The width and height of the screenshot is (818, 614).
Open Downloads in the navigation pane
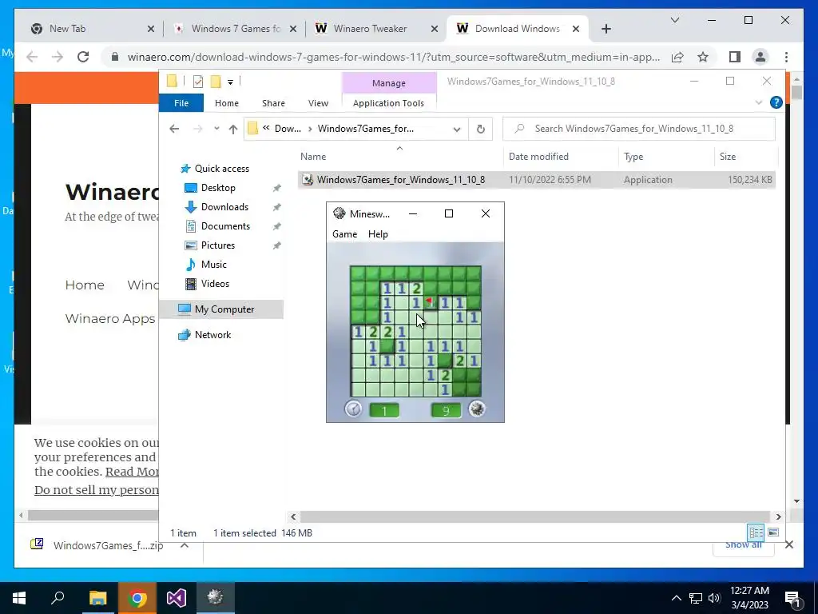(224, 207)
